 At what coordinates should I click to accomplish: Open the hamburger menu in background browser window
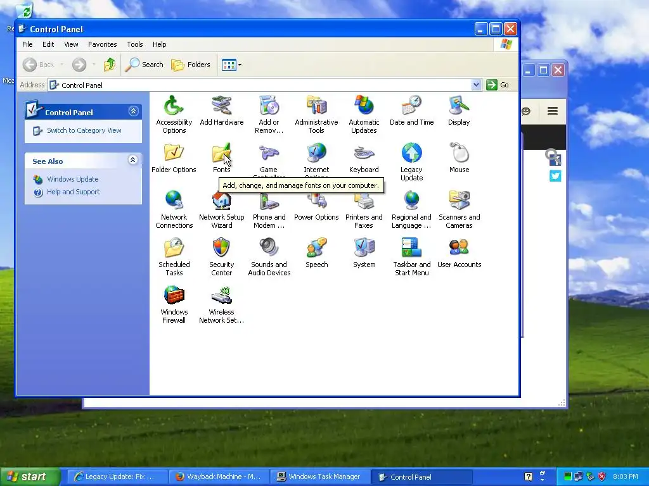tap(553, 111)
